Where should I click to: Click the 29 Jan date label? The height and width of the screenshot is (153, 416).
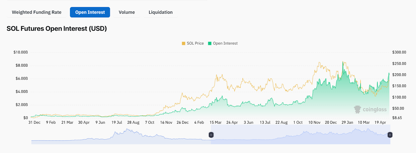pos(347,122)
